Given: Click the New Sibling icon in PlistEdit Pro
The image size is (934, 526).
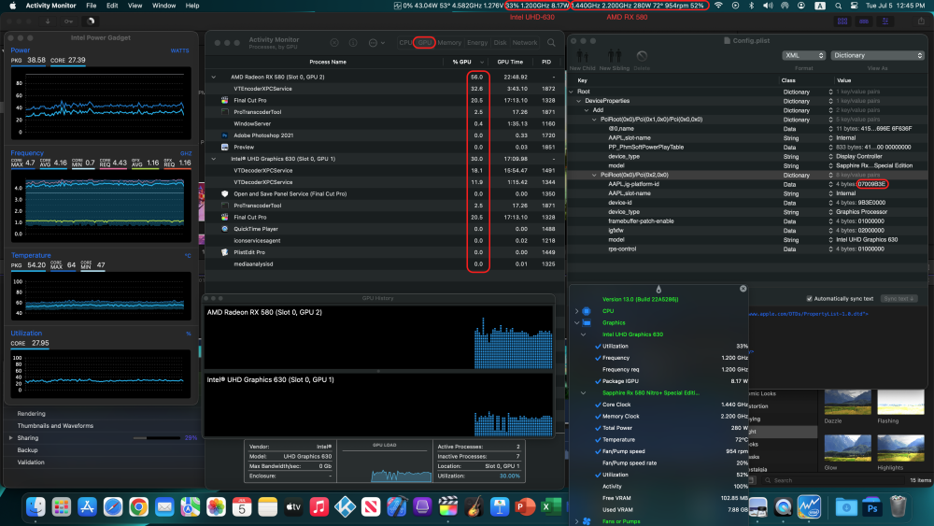Looking at the screenshot, I should [615, 57].
